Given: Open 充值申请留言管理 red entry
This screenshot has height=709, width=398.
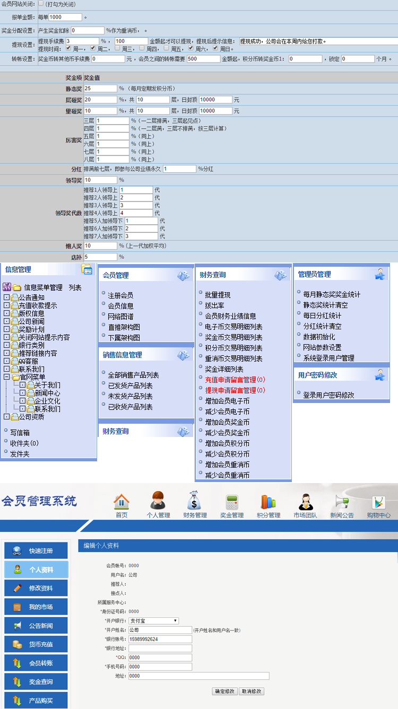Looking at the screenshot, I should [235, 380].
